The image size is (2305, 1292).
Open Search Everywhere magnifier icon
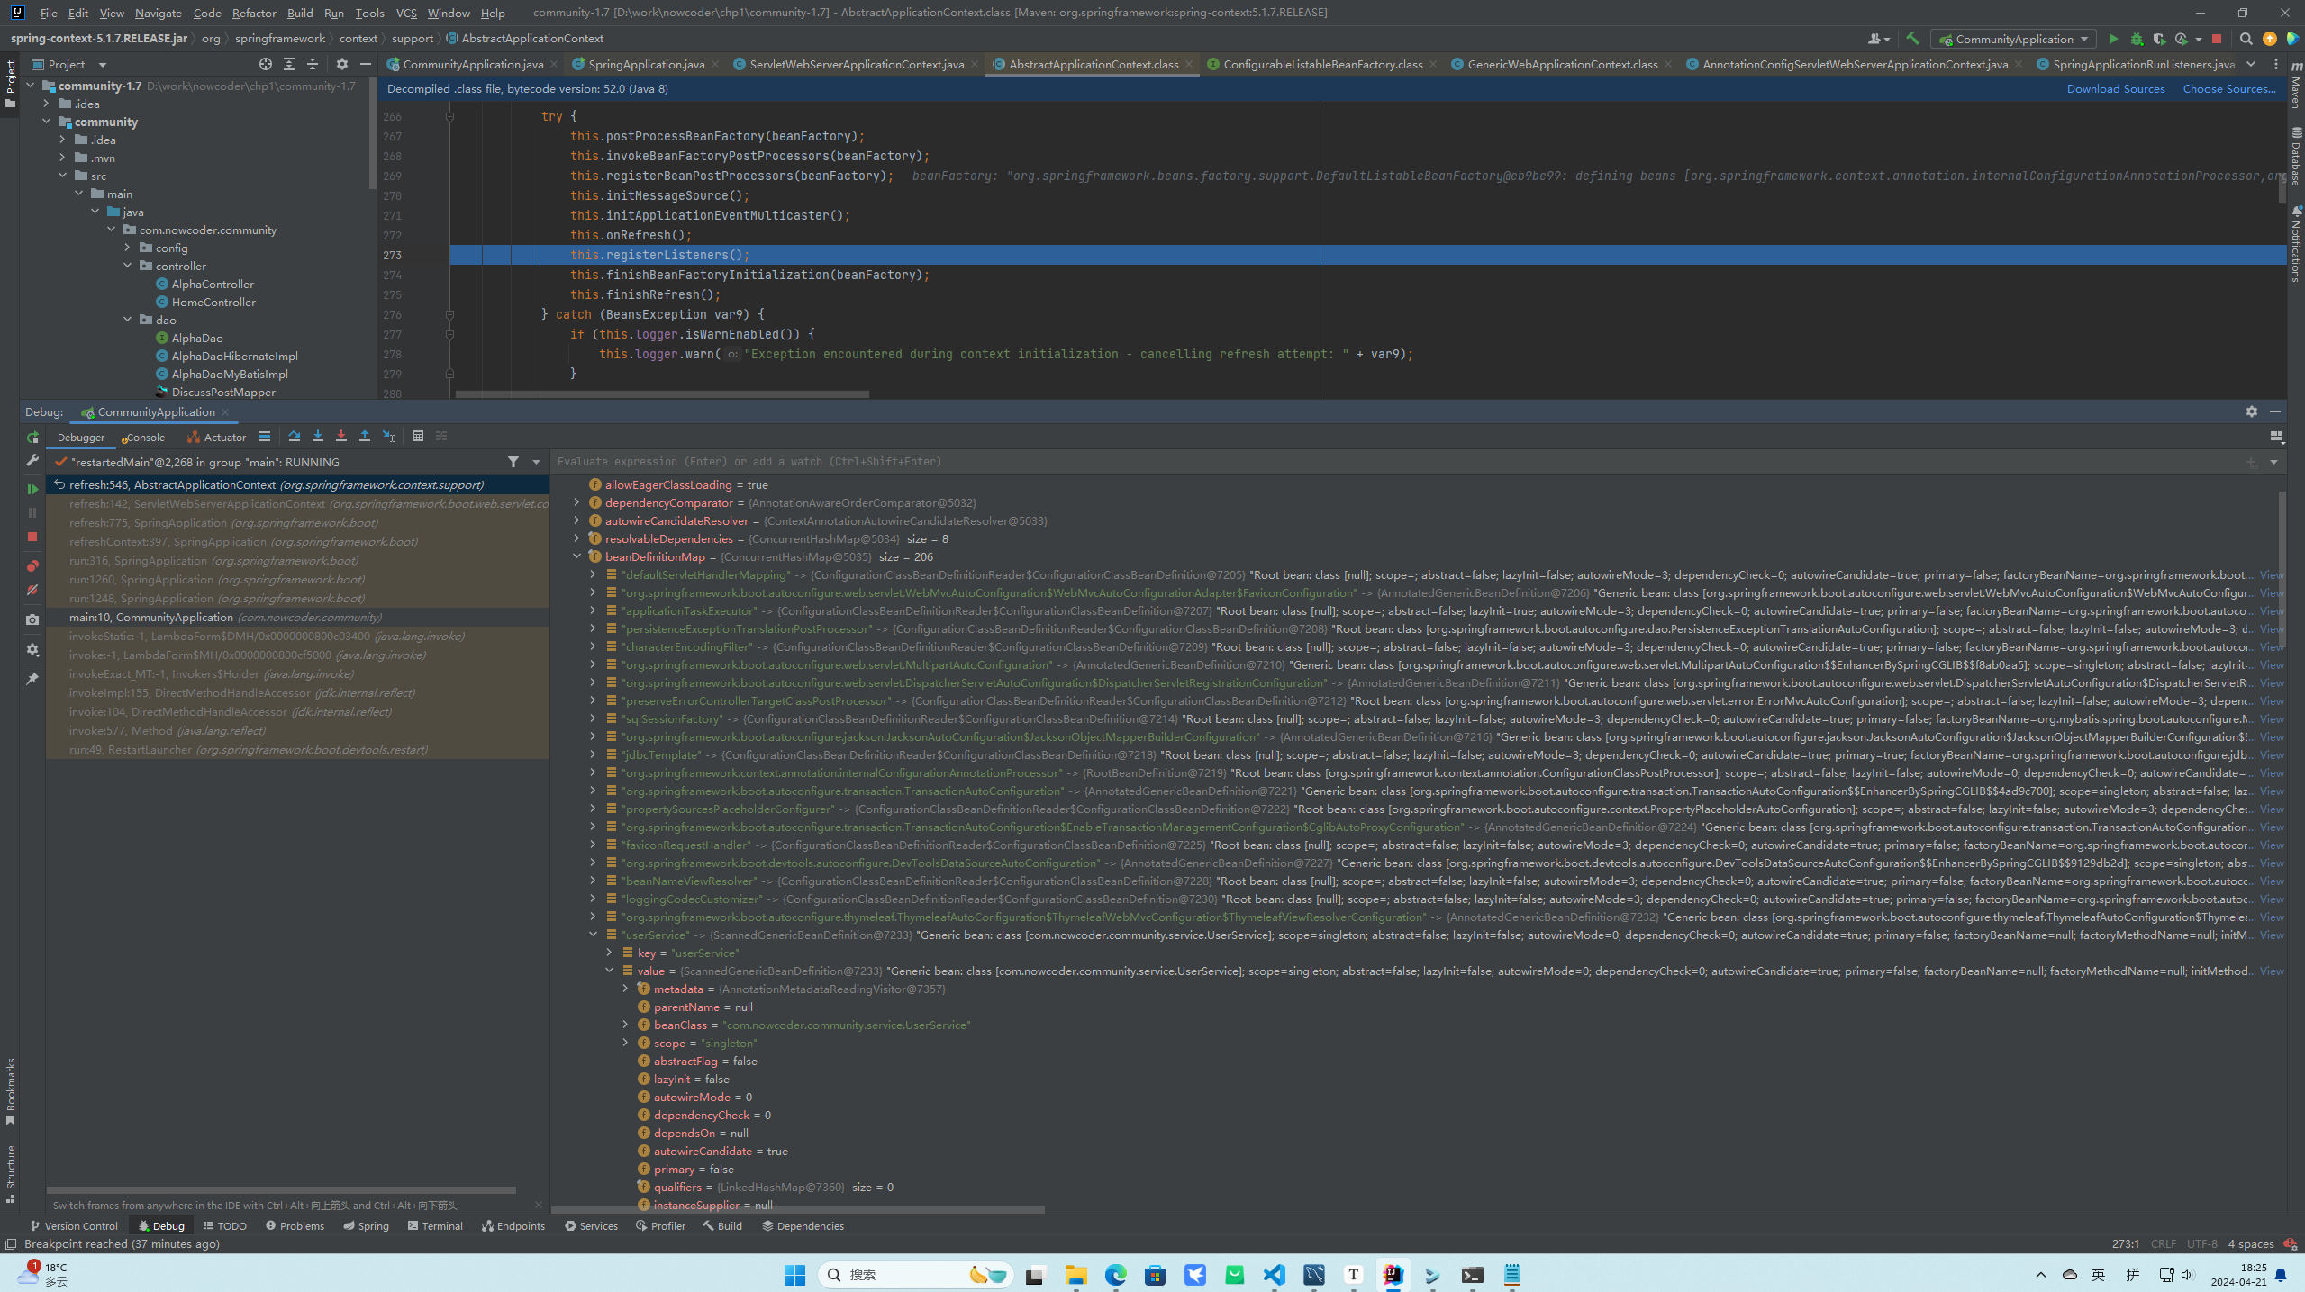2246,39
